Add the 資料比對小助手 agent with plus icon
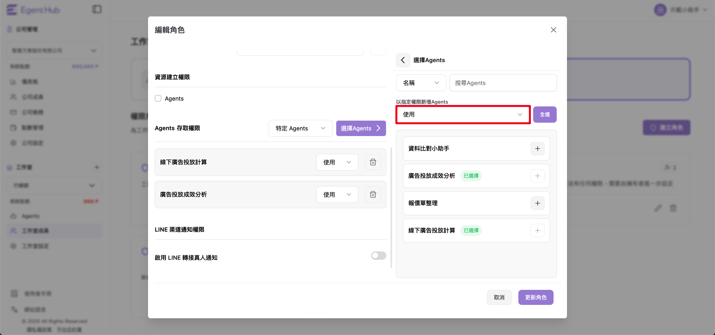715x335 pixels. [x=537, y=149]
